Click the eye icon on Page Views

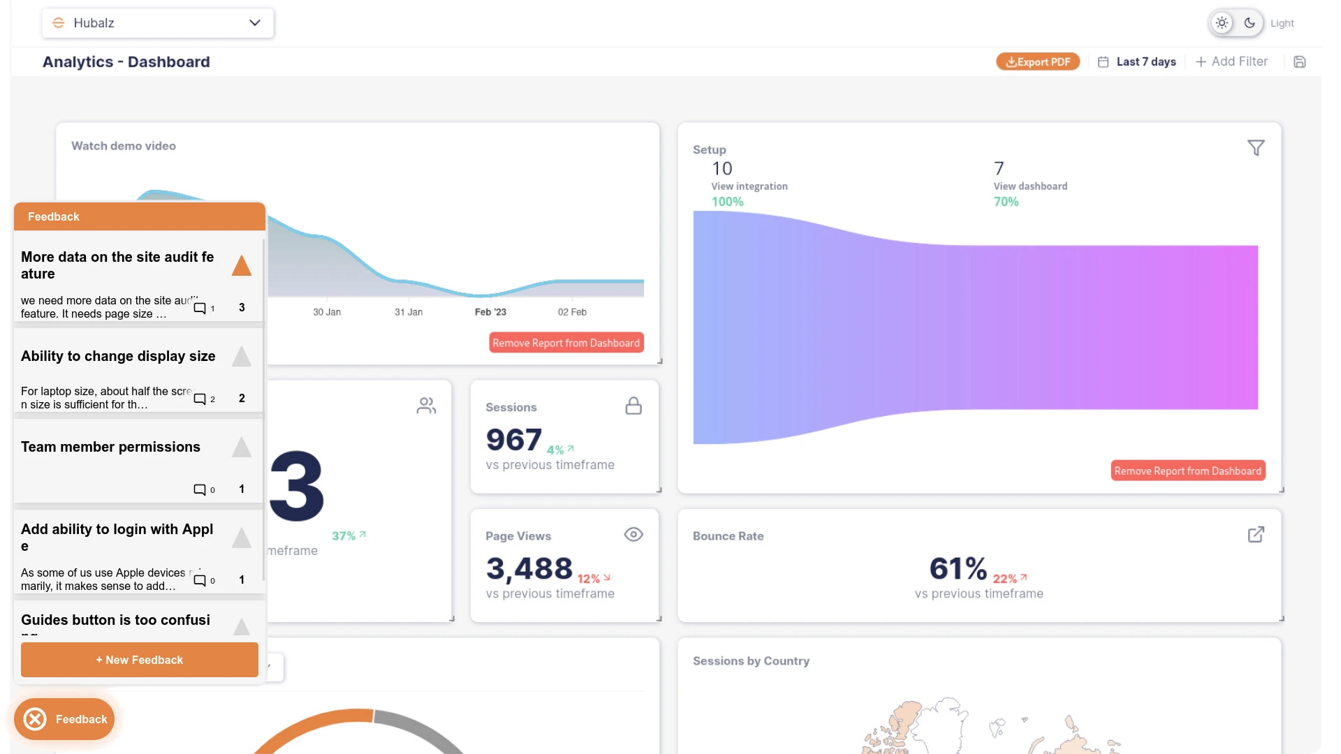pos(633,535)
